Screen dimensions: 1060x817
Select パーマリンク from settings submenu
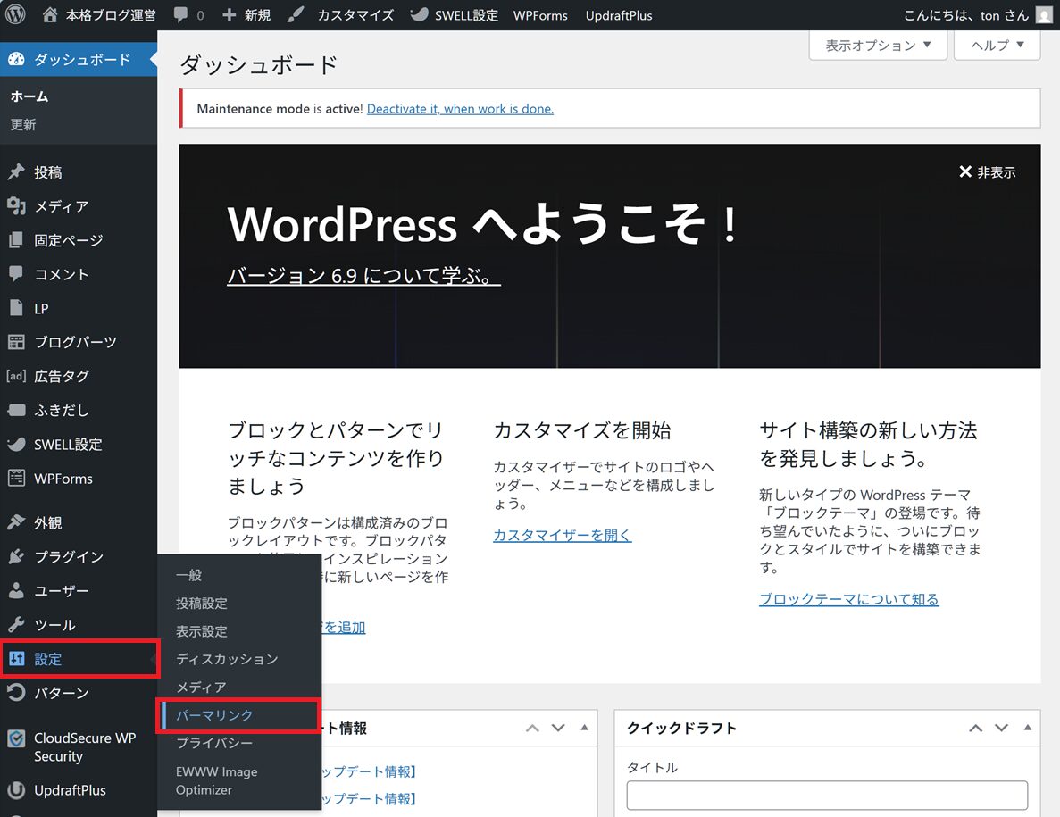[x=214, y=715]
